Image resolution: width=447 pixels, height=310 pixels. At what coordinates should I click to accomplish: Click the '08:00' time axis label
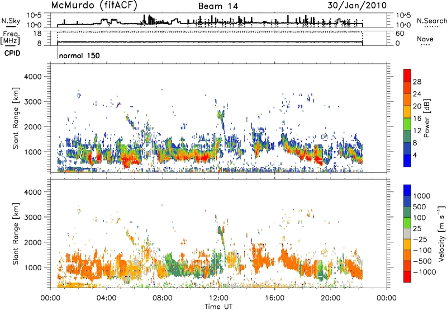click(x=163, y=298)
